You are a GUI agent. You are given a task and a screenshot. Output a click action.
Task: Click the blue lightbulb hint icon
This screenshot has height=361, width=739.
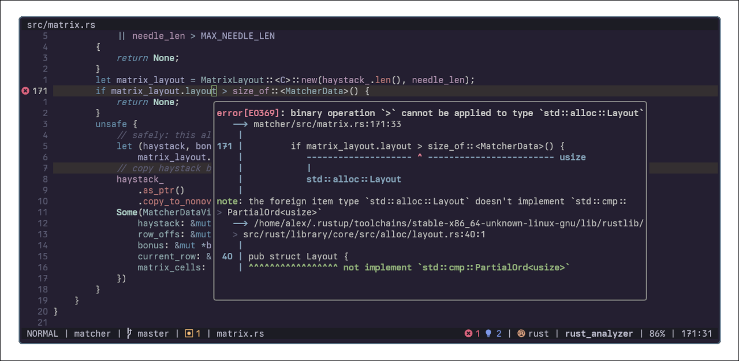pyautogui.click(x=488, y=333)
